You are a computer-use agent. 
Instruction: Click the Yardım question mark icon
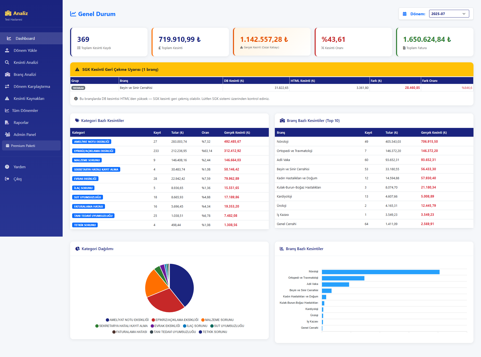7,167
